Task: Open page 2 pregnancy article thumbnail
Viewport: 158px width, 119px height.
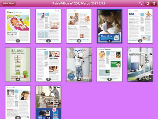Action: [48, 26]
